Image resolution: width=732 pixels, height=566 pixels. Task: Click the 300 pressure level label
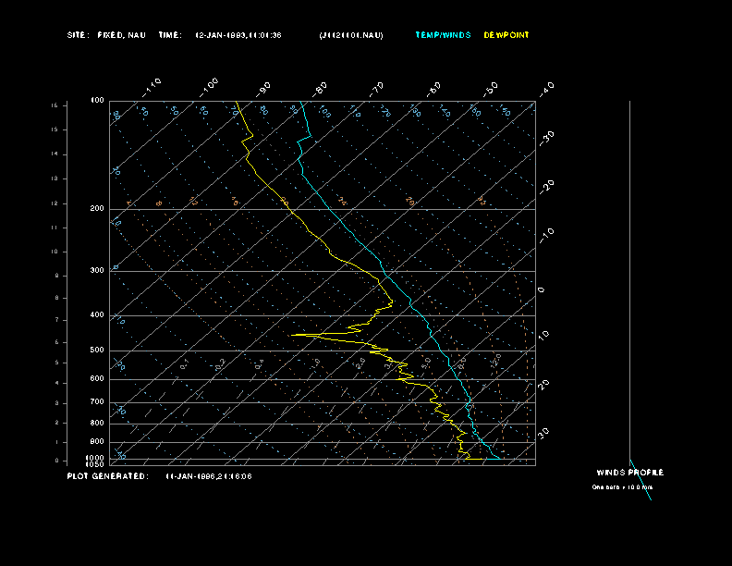(x=97, y=270)
